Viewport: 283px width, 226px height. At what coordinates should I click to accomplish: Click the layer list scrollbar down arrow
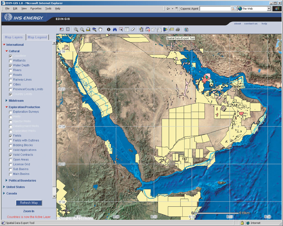[54, 196]
